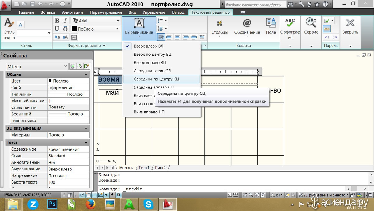The image size is (374, 211).
Task: Open the Столбцы columns button
Action: (220, 29)
